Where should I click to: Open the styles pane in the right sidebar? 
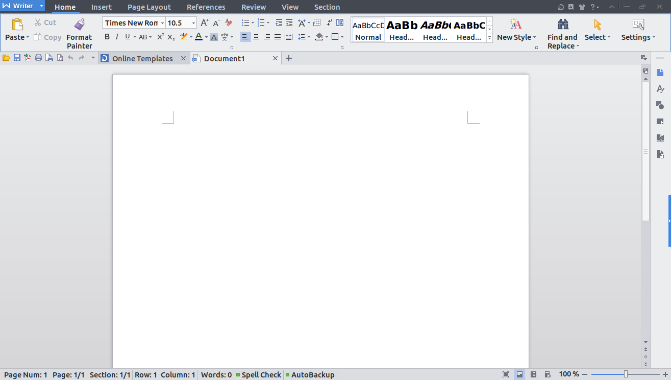(x=660, y=89)
